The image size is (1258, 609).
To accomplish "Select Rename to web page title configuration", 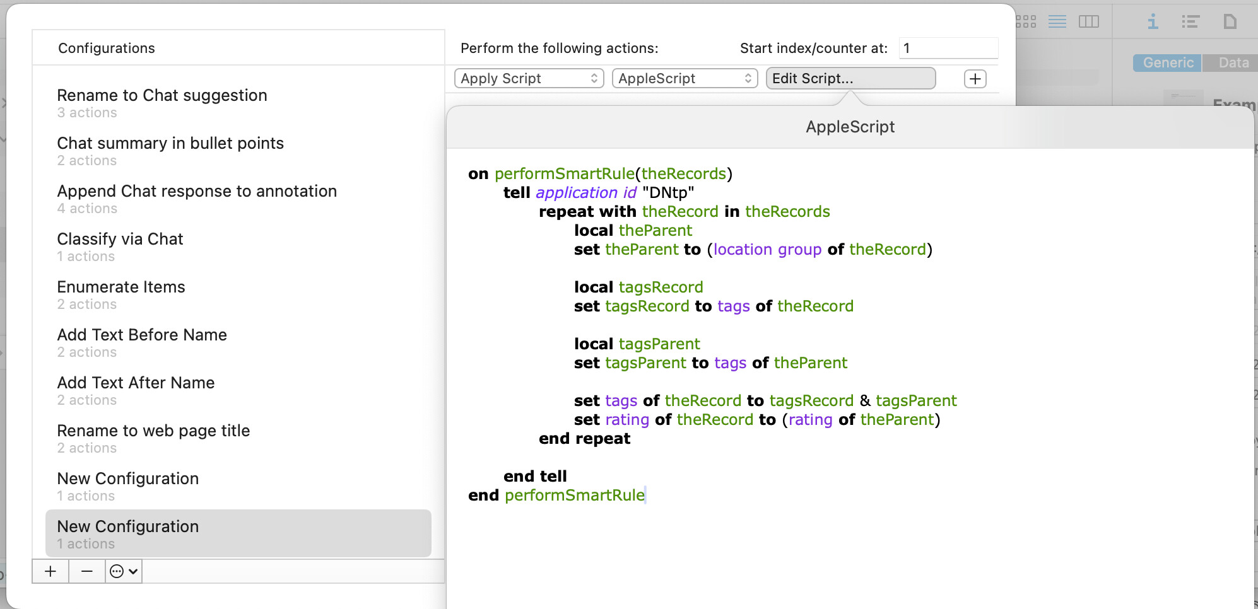I will tap(153, 438).
